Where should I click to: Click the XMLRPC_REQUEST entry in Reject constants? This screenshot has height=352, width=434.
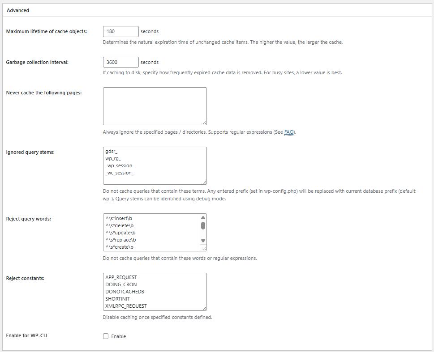coord(126,306)
